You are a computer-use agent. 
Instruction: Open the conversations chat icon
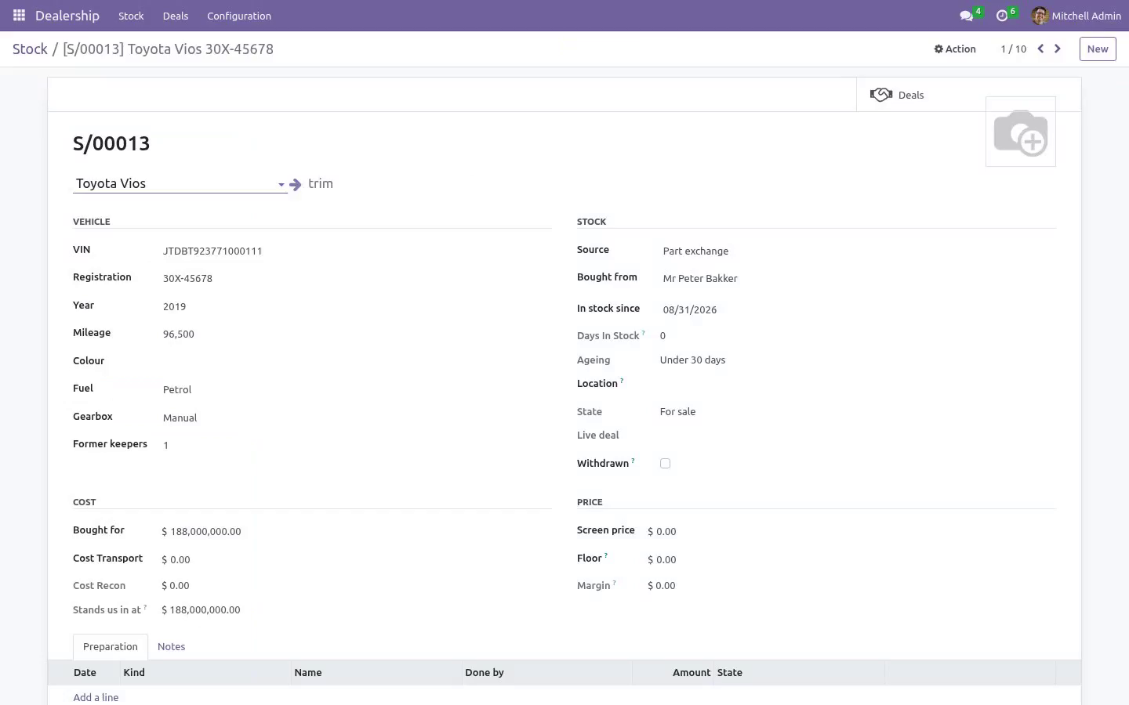(x=966, y=16)
